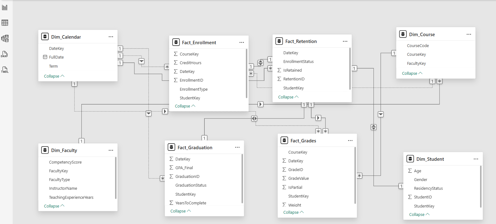Collapse the Dim_Course table
Image resolution: width=496 pixels, height=224 pixels.
point(412,73)
